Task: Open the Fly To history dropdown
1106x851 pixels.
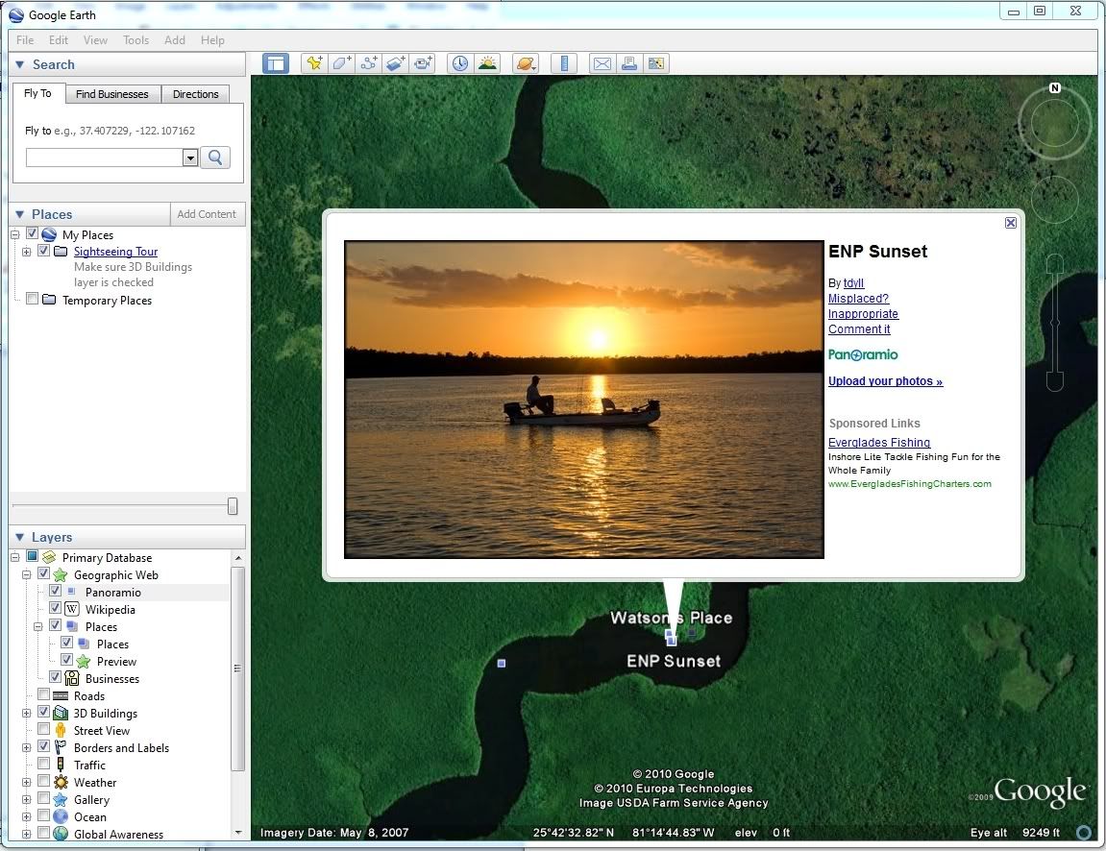Action: click(x=189, y=158)
